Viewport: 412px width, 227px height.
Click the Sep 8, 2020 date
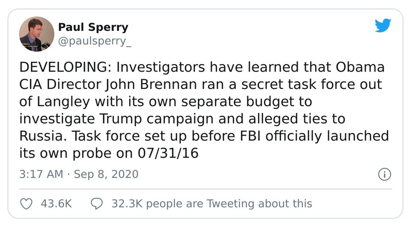[106, 174]
